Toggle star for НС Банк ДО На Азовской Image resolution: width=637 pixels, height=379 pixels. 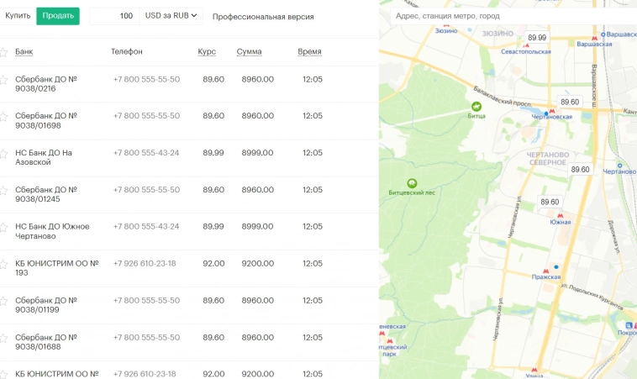pos(3,154)
